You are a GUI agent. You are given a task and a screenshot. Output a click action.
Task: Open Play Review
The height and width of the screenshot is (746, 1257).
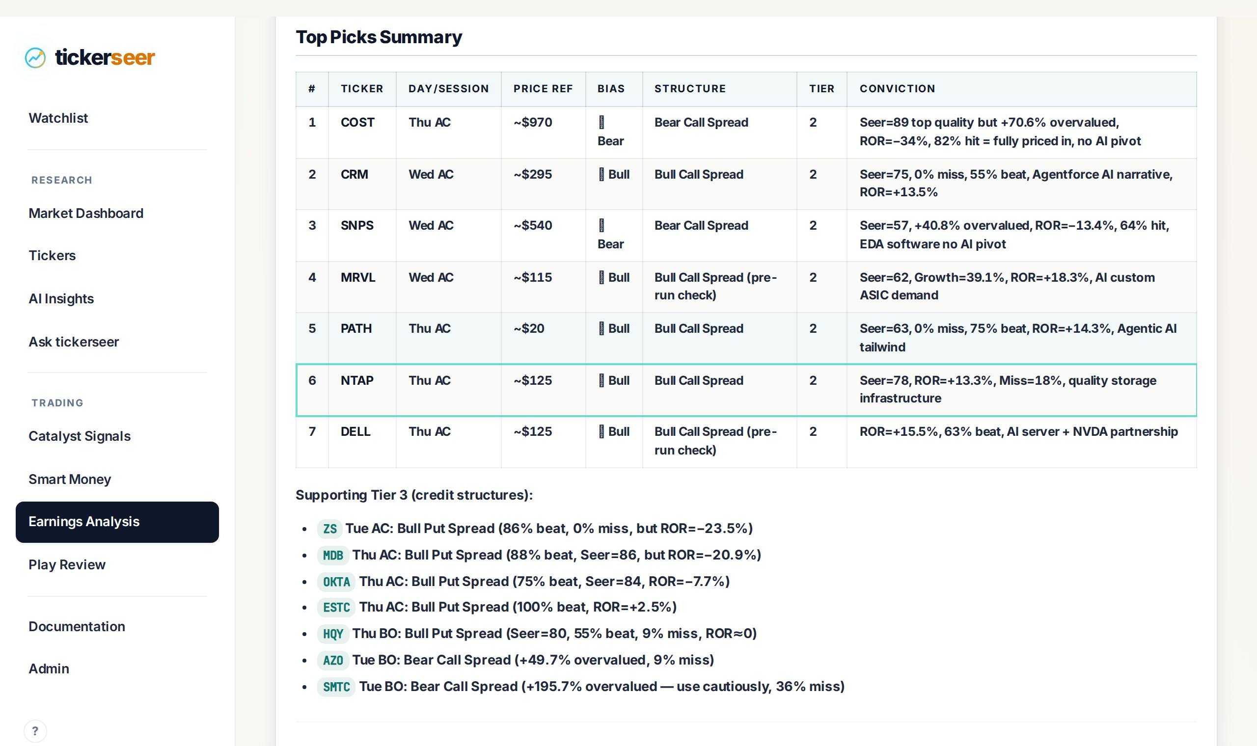tap(67, 564)
